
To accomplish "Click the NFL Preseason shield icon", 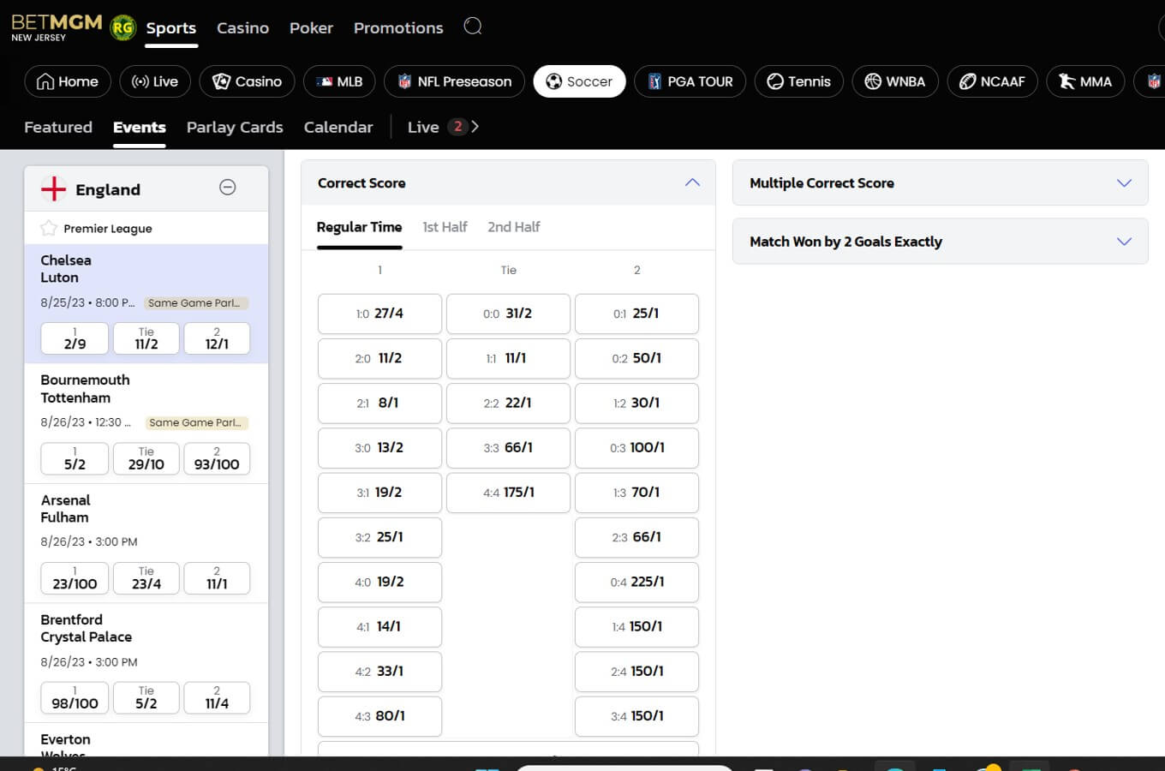I will point(403,81).
